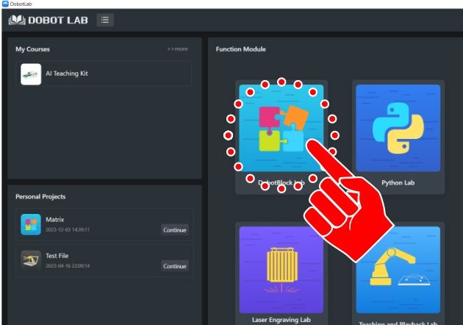Click the DobotLab window title icon
This screenshot has width=463, height=325.
5,4
